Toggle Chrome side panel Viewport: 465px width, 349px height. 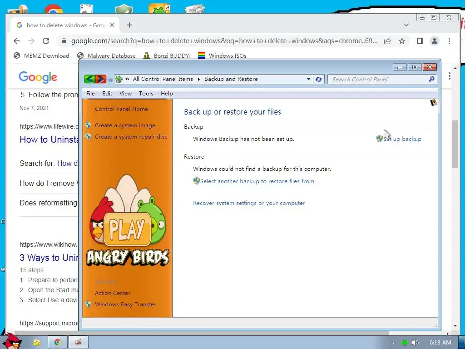coord(420,41)
